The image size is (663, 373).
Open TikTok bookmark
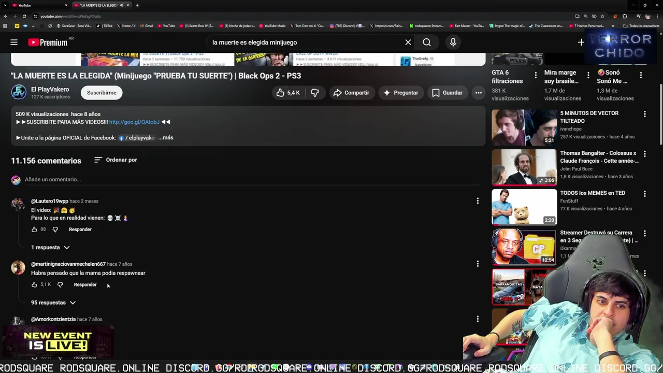[x=105, y=25]
